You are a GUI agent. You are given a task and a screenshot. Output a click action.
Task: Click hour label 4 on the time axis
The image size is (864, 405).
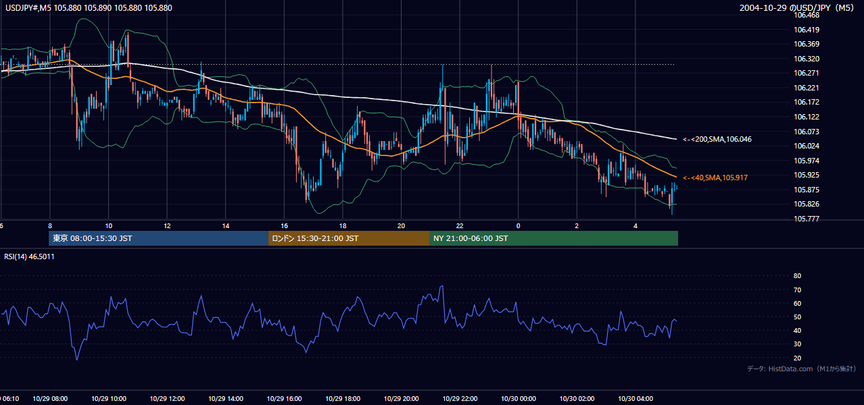635,225
